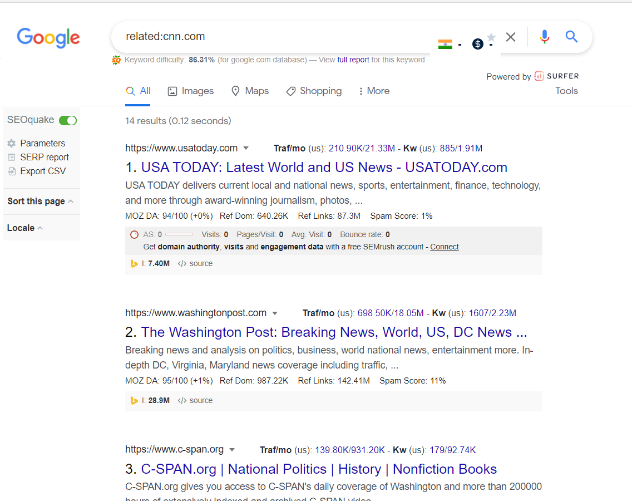
Task: Switch to the Images tab
Action: pyautogui.click(x=191, y=91)
